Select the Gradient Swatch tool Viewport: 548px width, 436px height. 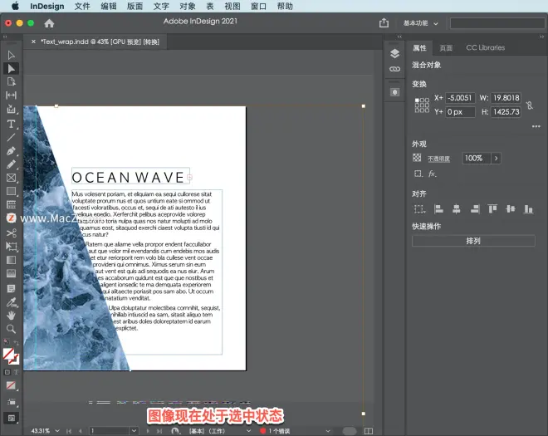(x=11, y=260)
